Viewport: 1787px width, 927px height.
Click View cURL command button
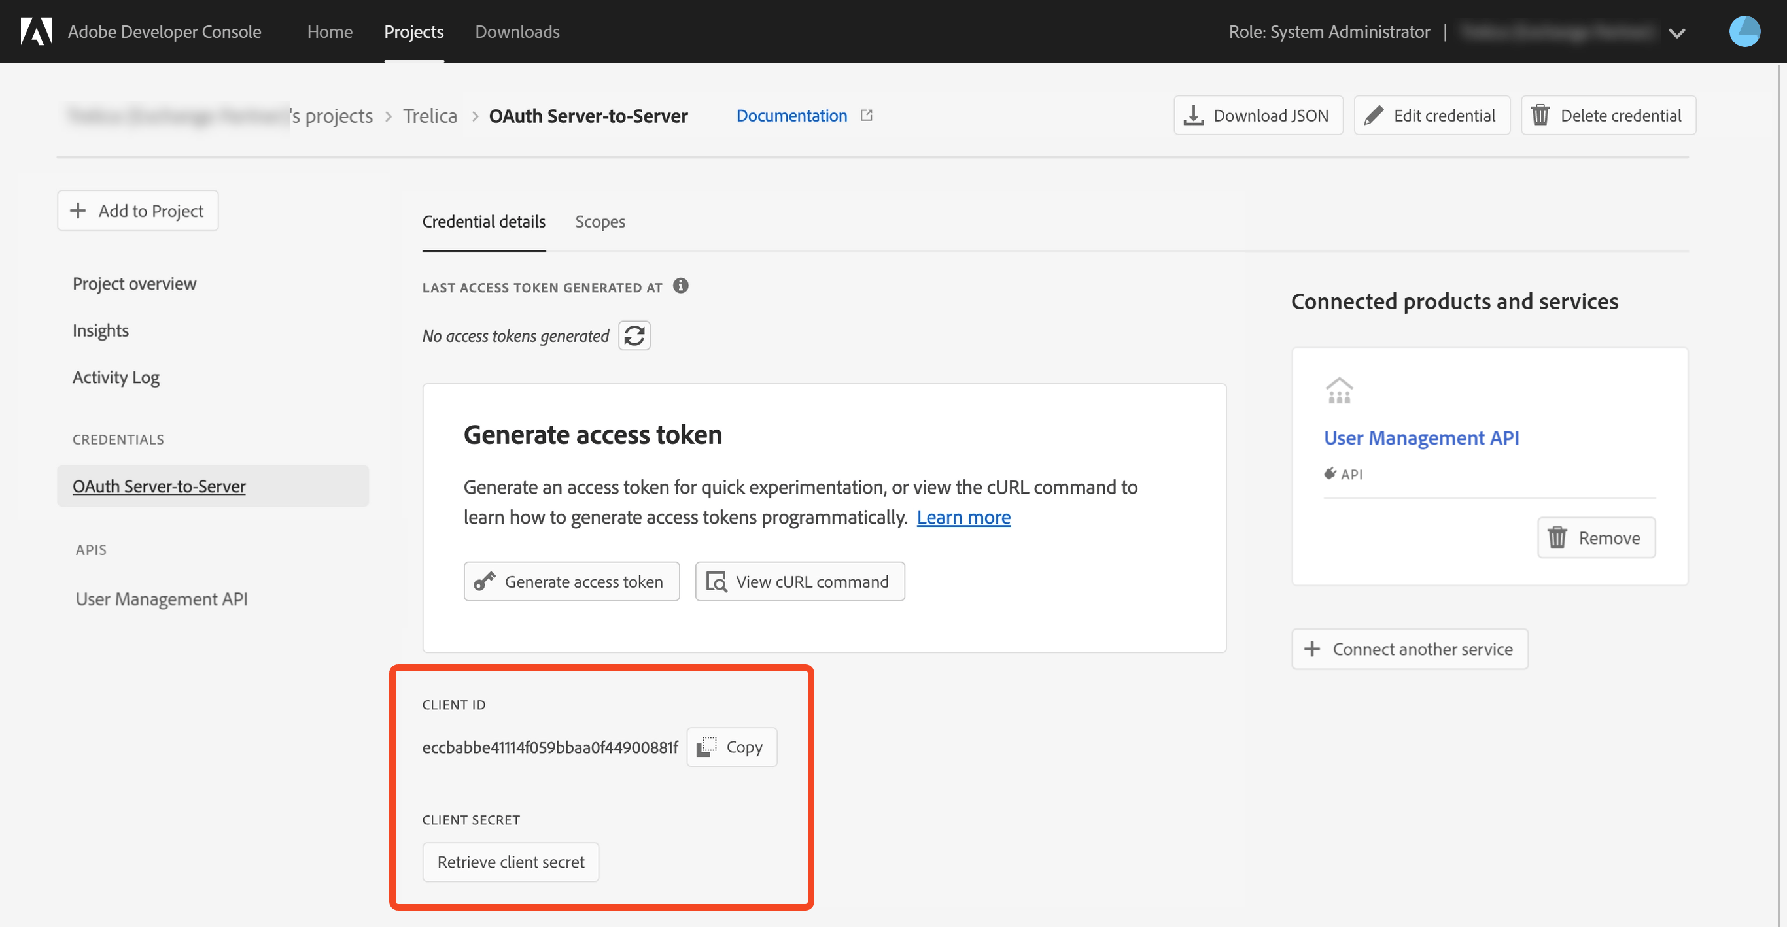[800, 582]
